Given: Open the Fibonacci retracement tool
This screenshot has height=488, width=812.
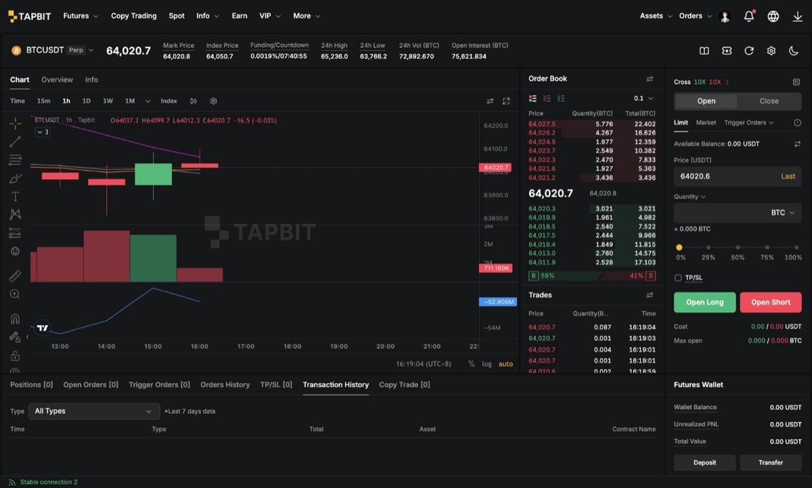Looking at the screenshot, I should pyautogui.click(x=15, y=160).
